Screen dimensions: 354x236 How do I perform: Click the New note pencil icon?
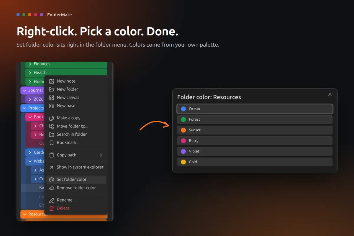click(x=52, y=81)
